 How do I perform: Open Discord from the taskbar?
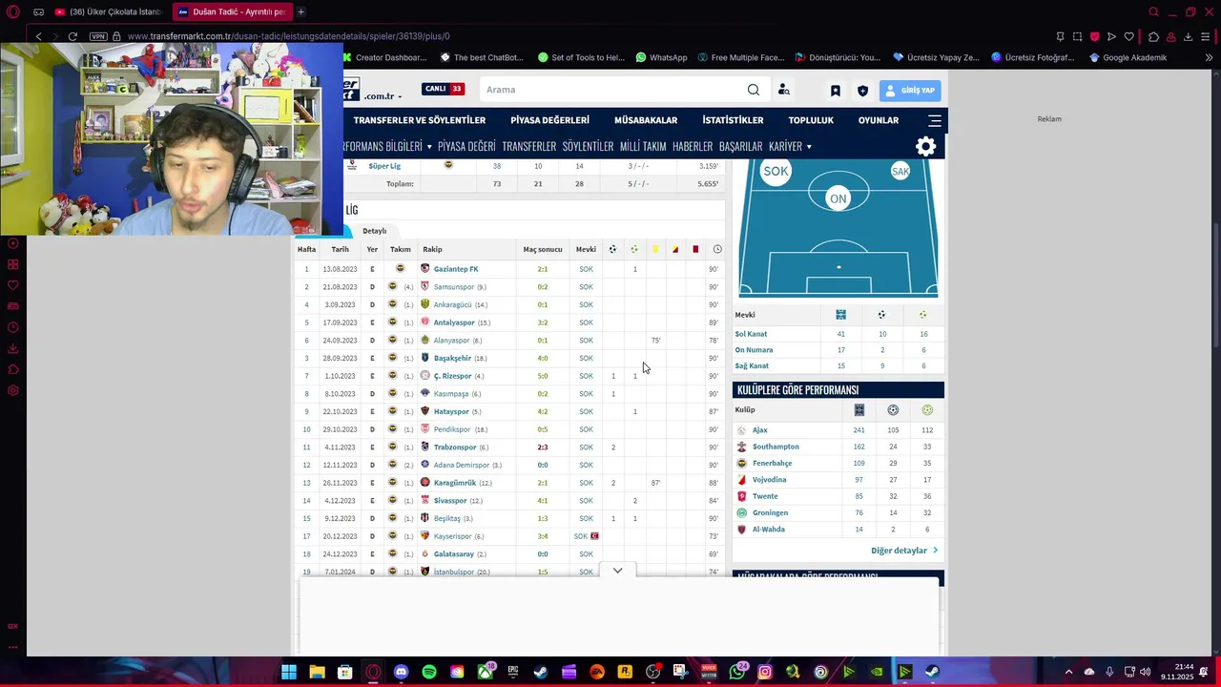(x=401, y=672)
